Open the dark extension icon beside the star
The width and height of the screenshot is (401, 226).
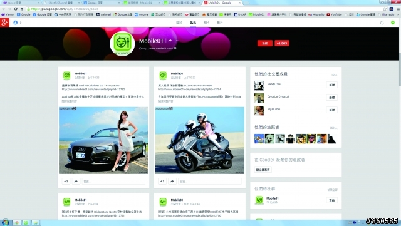pyautogui.click(x=391, y=9)
